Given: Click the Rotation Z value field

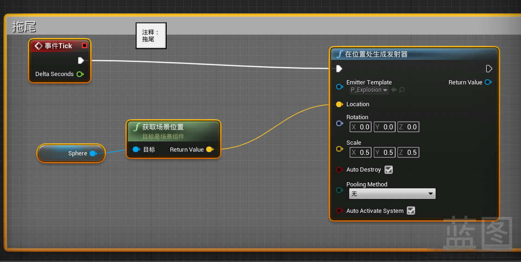Looking at the screenshot, I should (408, 127).
